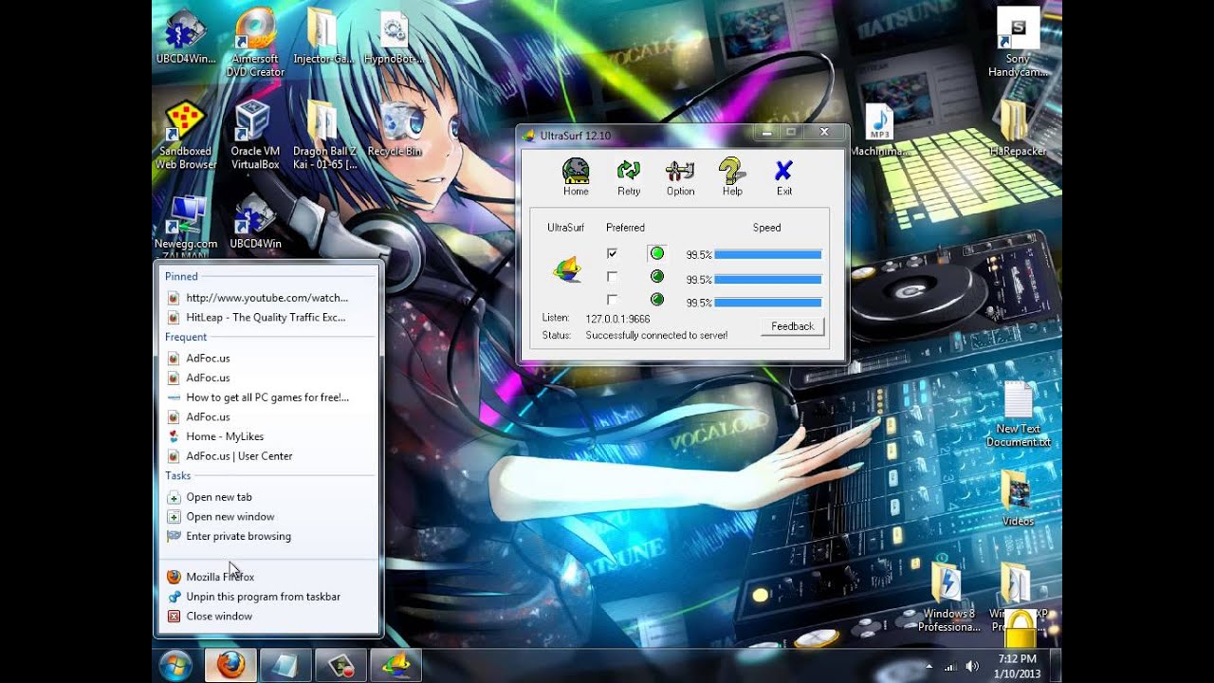Show hidden tray icons arrow

pos(929,667)
